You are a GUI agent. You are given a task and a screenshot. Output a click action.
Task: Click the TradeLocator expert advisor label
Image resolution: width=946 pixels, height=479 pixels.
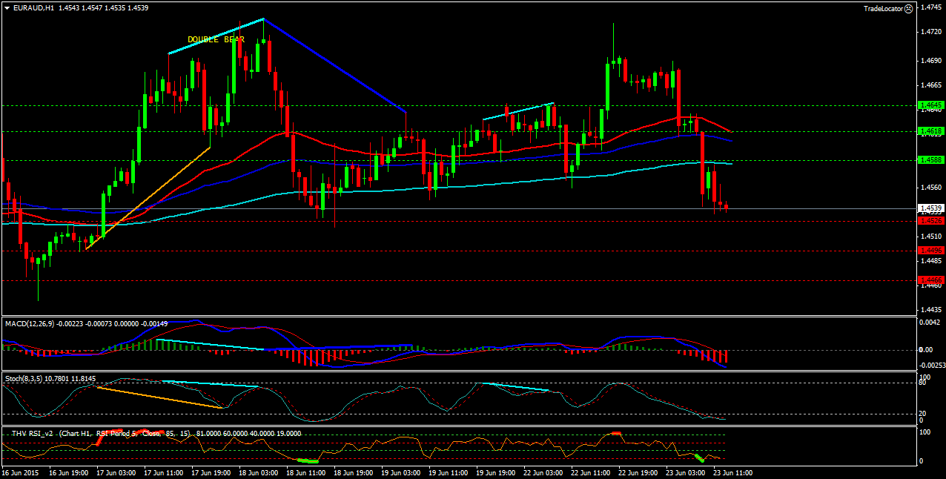tap(883, 9)
